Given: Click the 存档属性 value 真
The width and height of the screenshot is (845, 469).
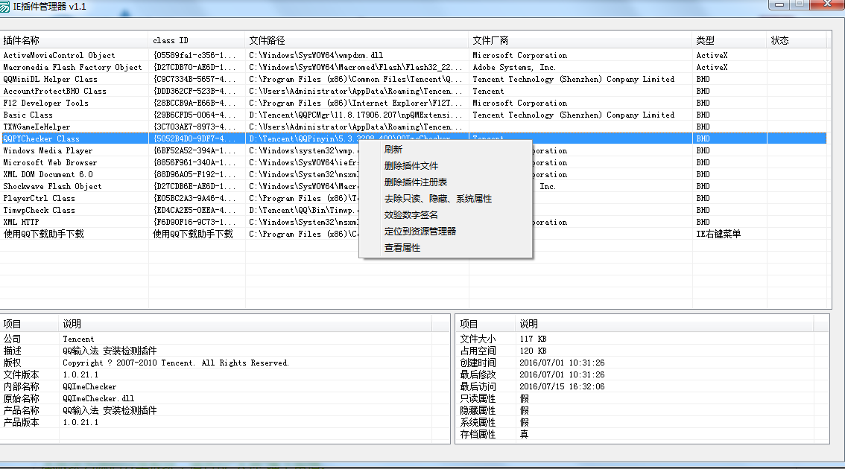Looking at the screenshot, I should pyautogui.click(x=524, y=434).
